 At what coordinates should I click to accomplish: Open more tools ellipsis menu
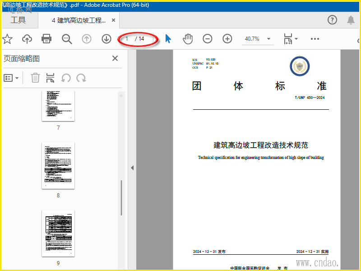(315, 39)
